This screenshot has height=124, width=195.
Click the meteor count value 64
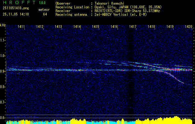(45, 14)
